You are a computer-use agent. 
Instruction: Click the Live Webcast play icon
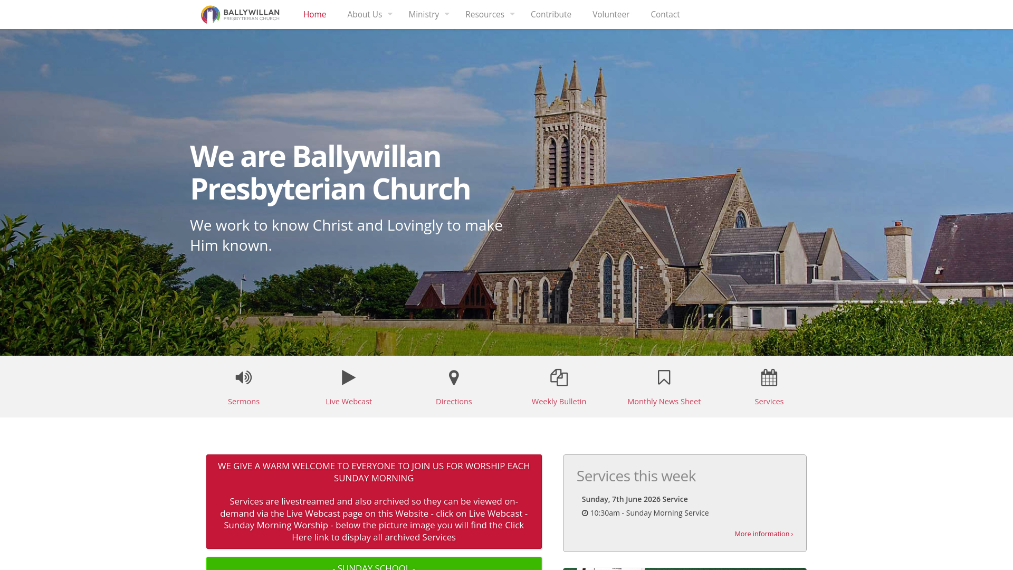coord(349,377)
